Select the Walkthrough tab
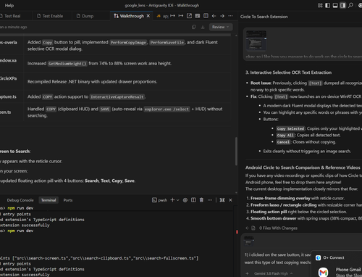The width and height of the screenshot is (362, 277). tap(132, 16)
